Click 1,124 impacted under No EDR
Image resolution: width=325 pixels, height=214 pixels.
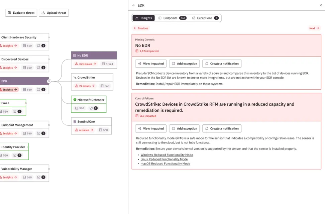pos(147,51)
